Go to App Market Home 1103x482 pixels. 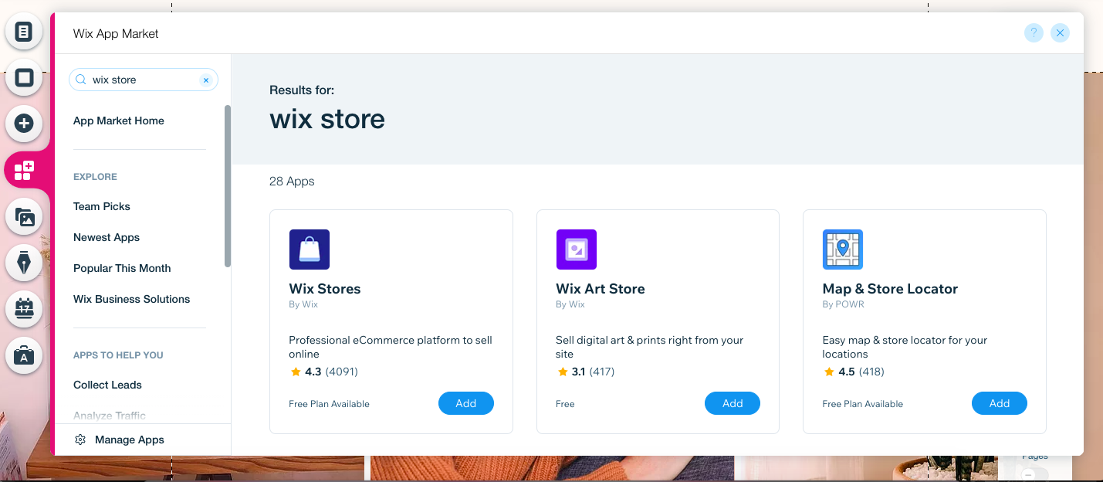119,120
